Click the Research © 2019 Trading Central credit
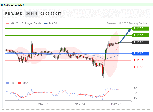 [127, 23]
